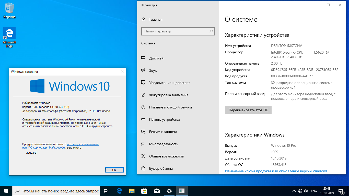This screenshot has width=349, height=196.
Task: Click the install date 16.10.2019 value
Action: [x=279, y=158]
